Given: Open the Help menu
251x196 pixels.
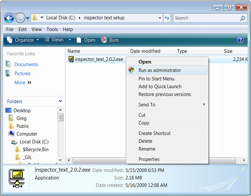Looking at the screenshot, I should coord(68,29).
